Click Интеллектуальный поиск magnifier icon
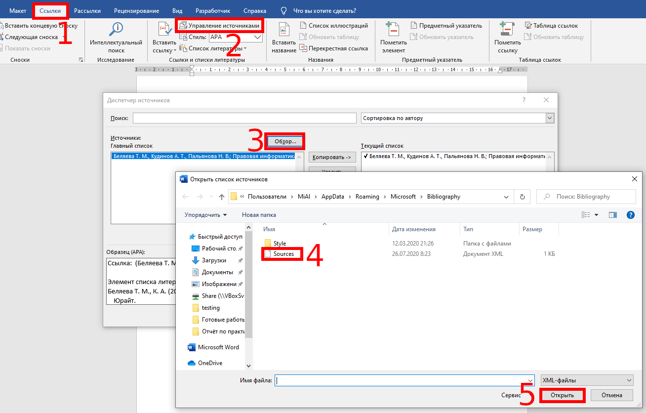 click(116, 29)
